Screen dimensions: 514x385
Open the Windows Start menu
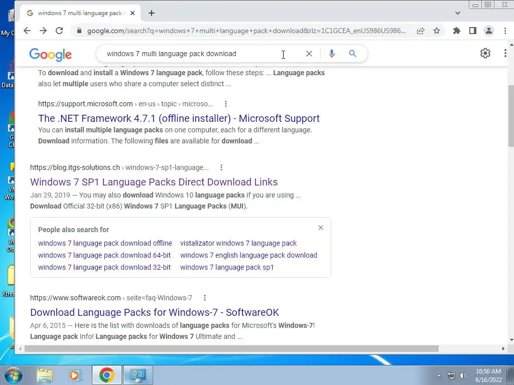pos(13,375)
